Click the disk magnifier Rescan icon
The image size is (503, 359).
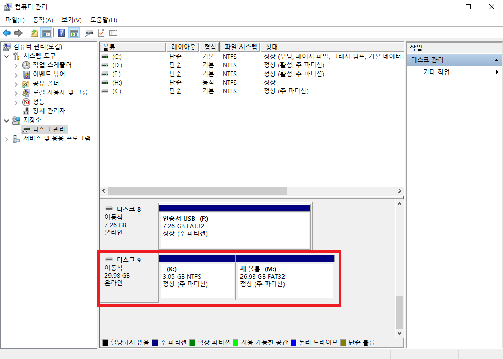click(x=89, y=33)
